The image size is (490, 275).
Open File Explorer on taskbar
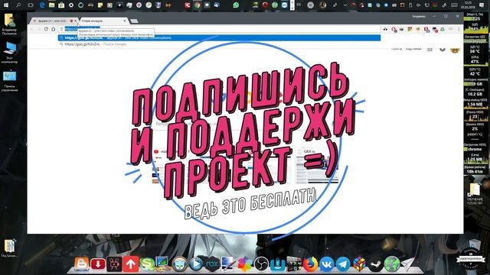click(52, 5)
